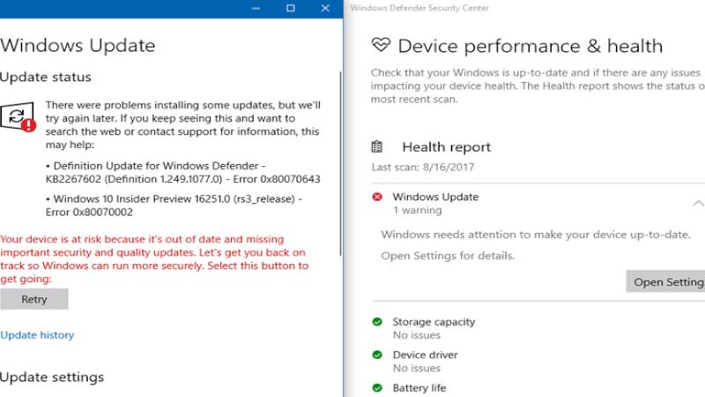
Task: Click Open Settings in Defender window
Action: tap(666, 281)
